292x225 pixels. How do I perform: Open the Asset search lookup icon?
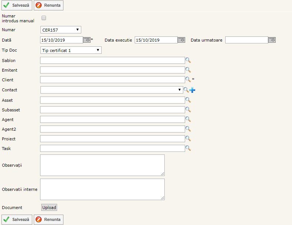coord(188,100)
